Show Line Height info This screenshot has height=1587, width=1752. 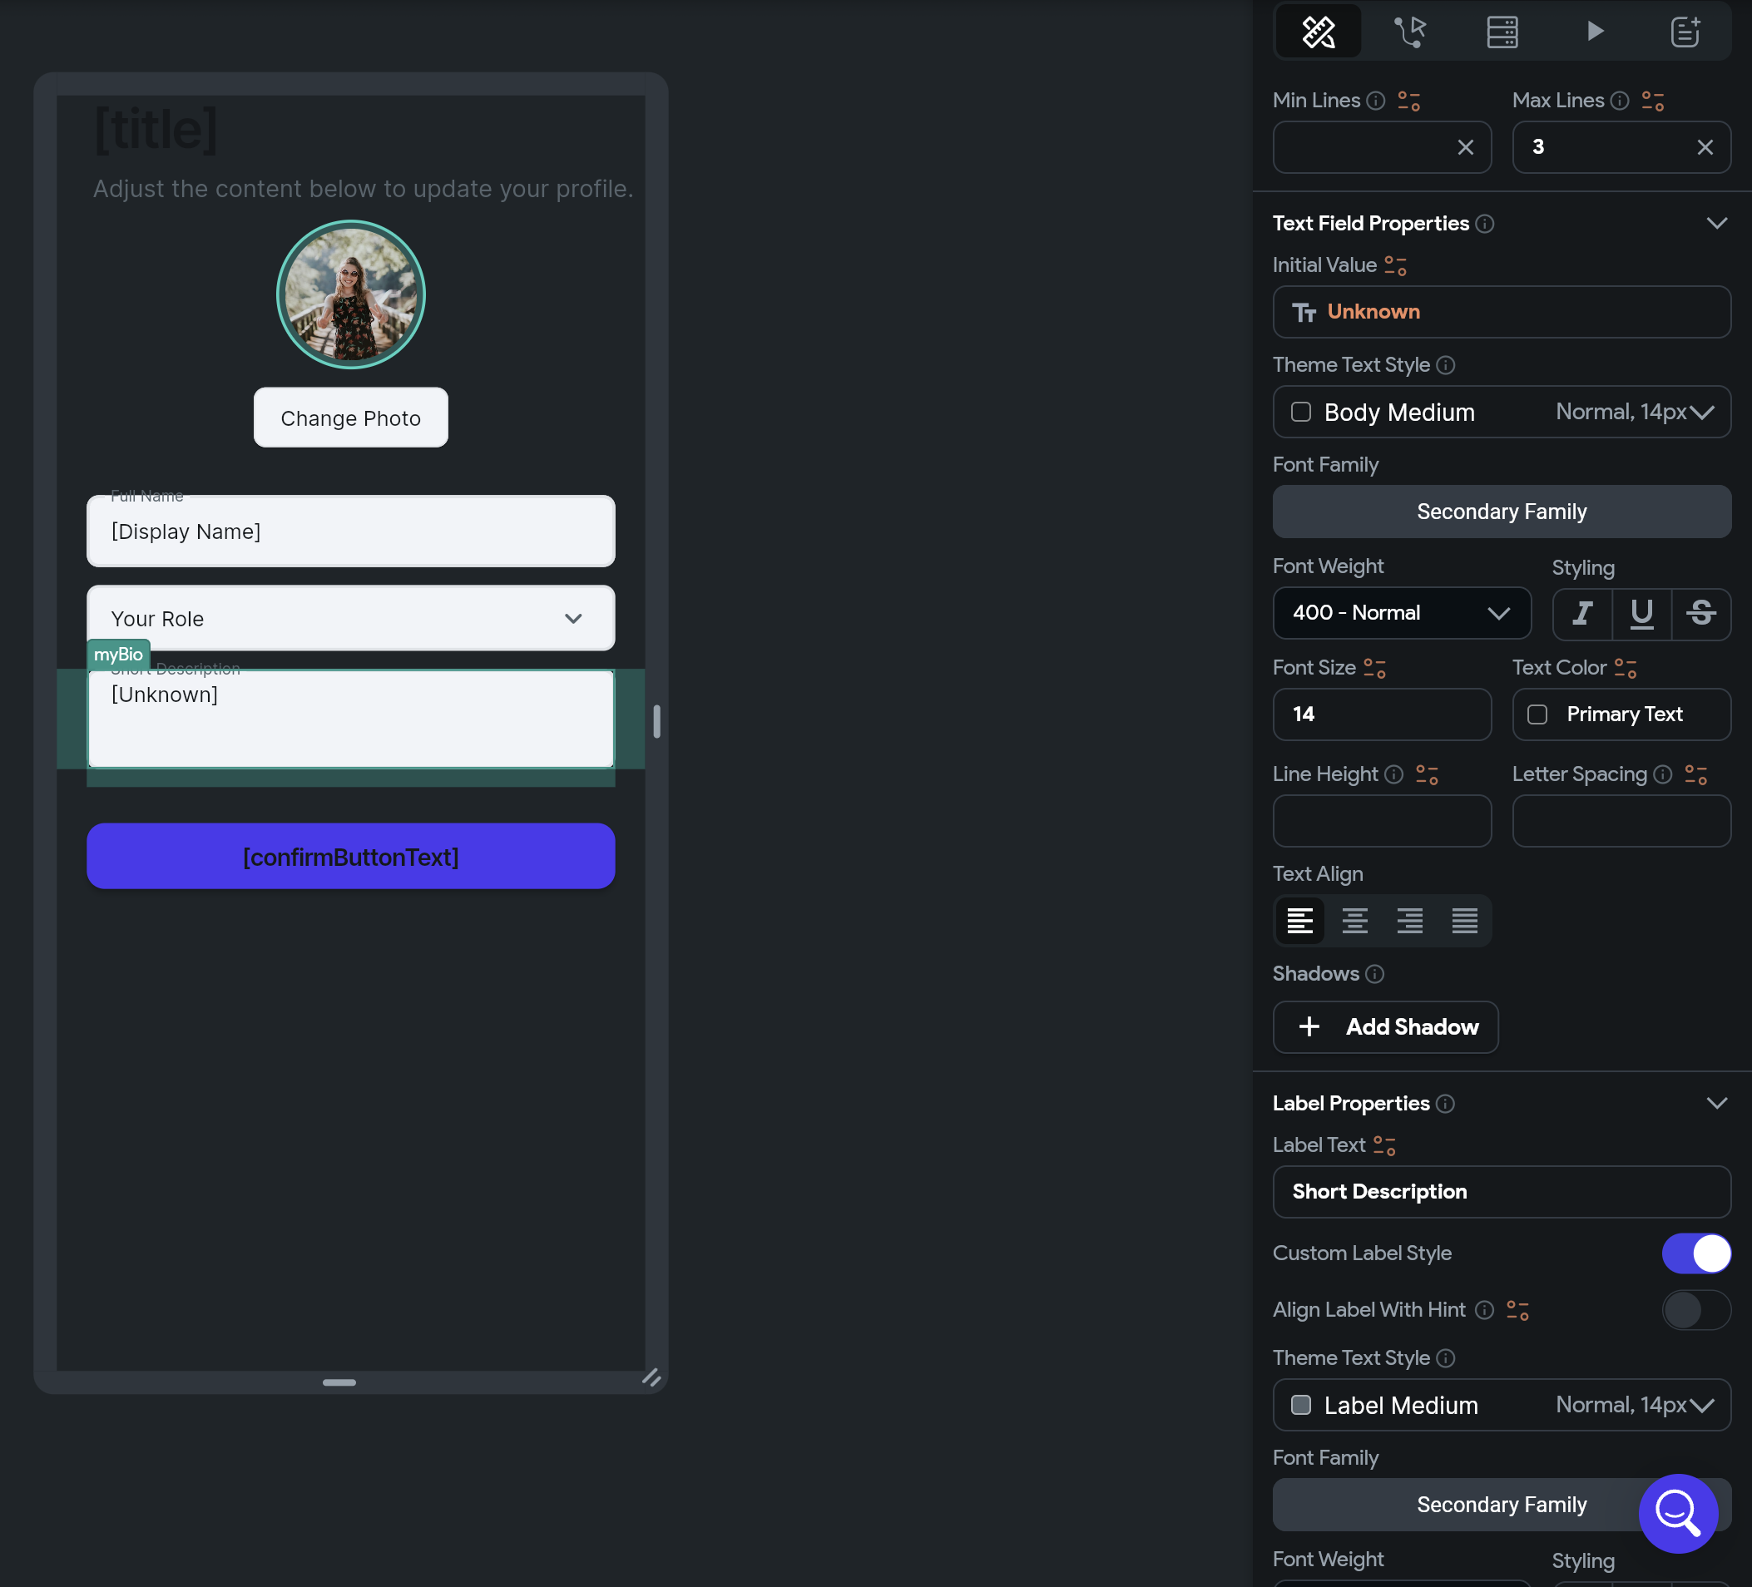1394,774
